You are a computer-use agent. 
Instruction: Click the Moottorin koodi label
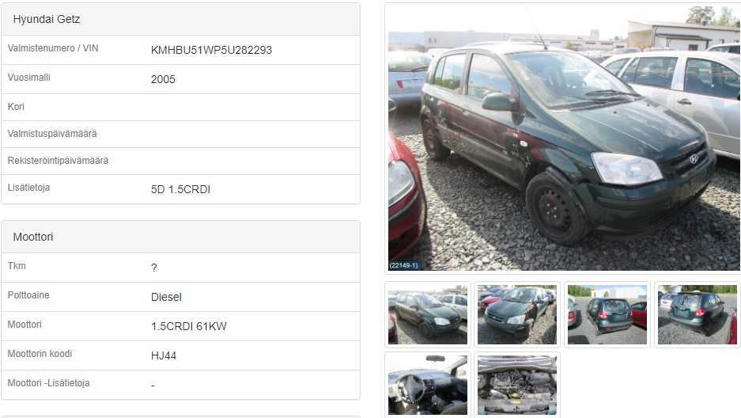point(40,354)
